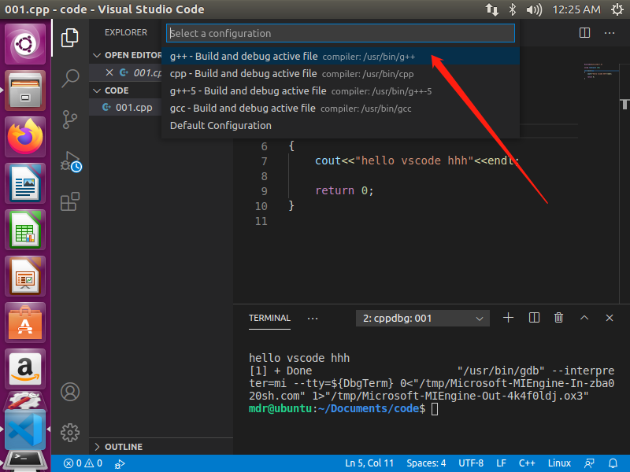This screenshot has height=472, width=630.
Task: Open the terminal selector dropdown cppdbg: 001
Action: pos(423,319)
